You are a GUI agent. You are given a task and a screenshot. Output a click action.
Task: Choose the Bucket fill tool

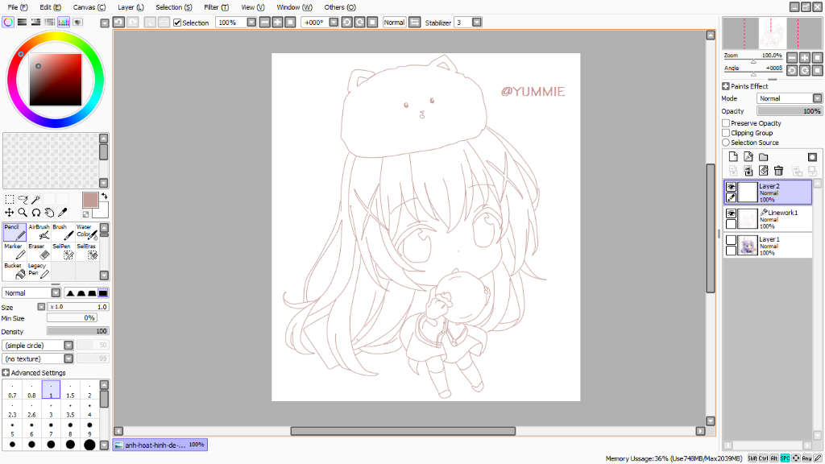click(x=15, y=271)
